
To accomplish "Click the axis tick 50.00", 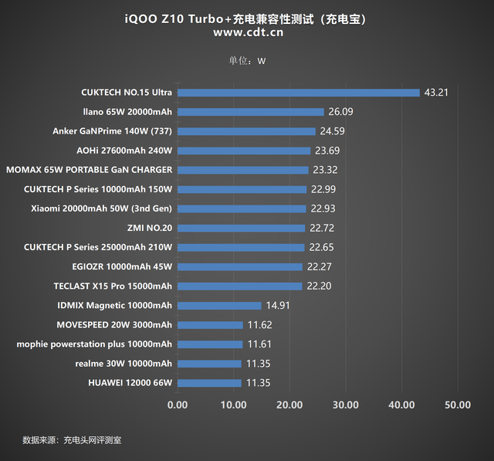I will (458, 405).
